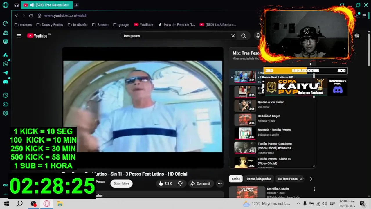Screen dimensions: 371x209
Task: Switch to the Tres Pesos Feat tab
Action: click(x=47, y=5)
